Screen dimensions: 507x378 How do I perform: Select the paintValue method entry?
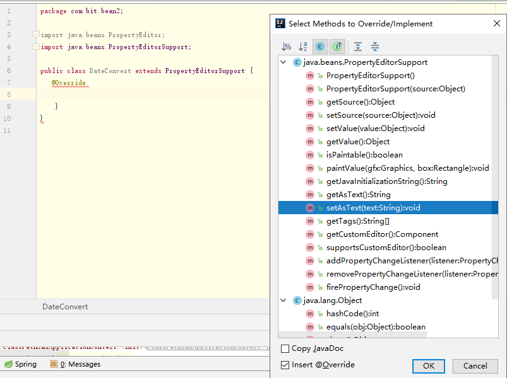[407, 168]
